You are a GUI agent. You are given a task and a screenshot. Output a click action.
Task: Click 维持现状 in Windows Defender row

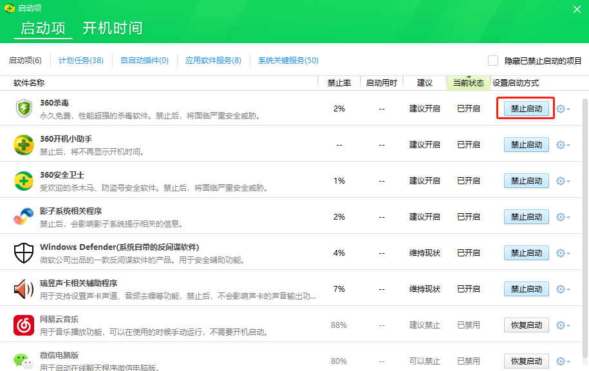pos(424,253)
